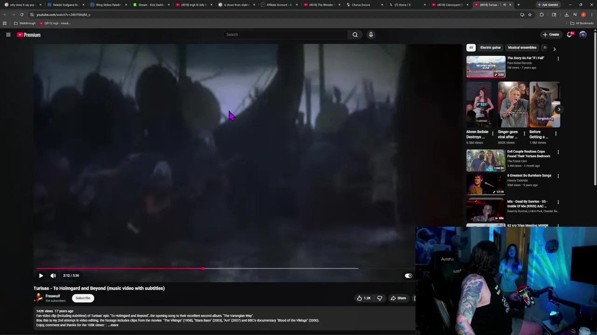The height and width of the screenshot is (335, 597).
Task: Switch to Home / X browser tab
Action: (x=406, y=5)
